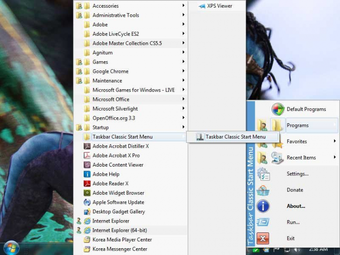Click the Recent Items icon

coord(277,158)
